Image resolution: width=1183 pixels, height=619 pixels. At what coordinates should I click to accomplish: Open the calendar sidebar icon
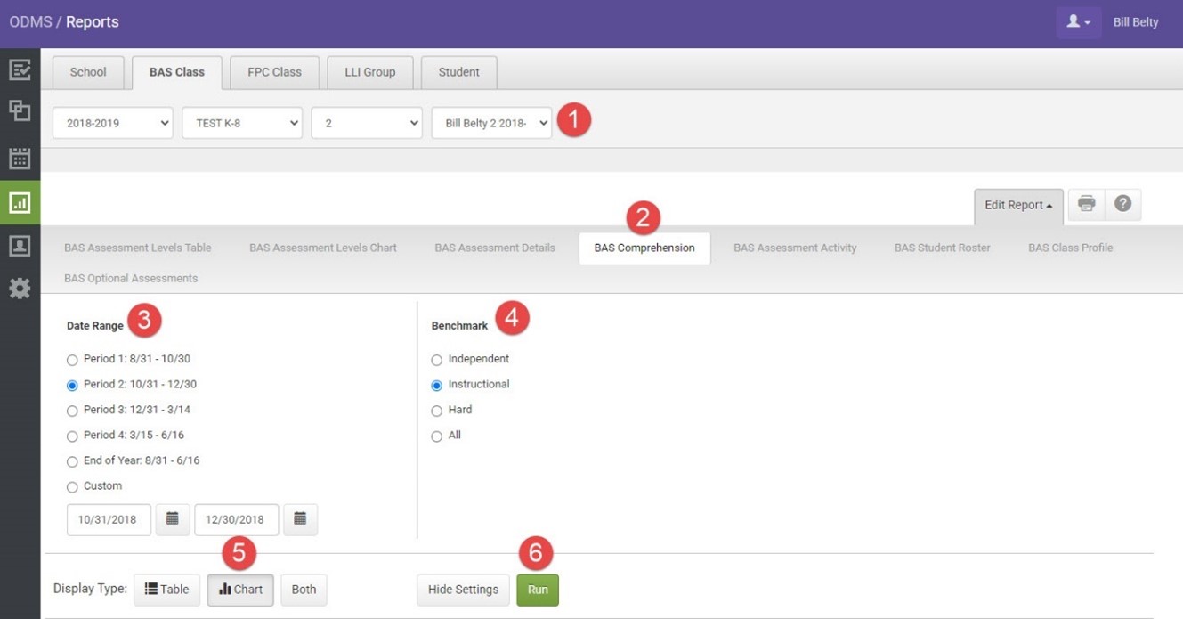(20, 159)
